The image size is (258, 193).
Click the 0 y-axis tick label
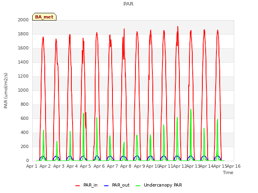tap(27, 161)
